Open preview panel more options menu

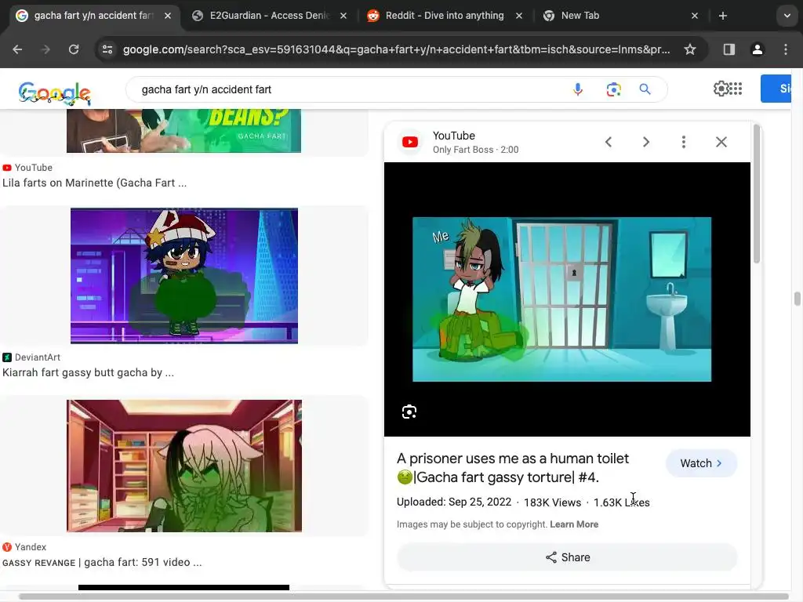coord(683,142)
